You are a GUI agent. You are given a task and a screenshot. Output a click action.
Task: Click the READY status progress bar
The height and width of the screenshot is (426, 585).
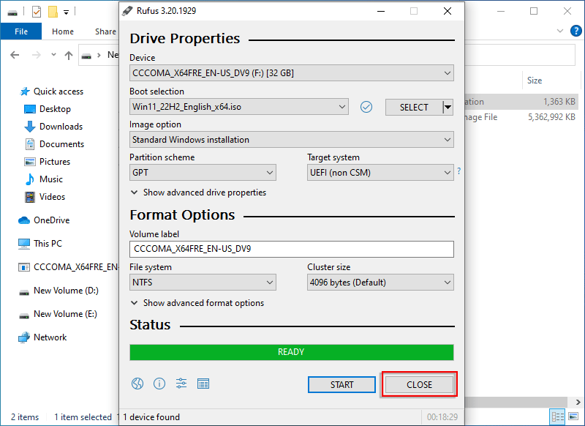click(x=291, y=352)
